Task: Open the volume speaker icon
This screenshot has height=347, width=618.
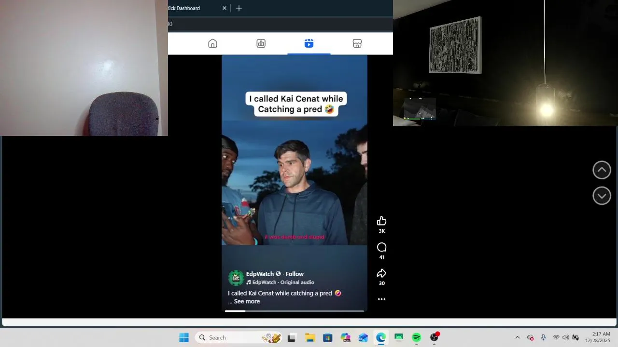Action: click(x=566, y=338)
